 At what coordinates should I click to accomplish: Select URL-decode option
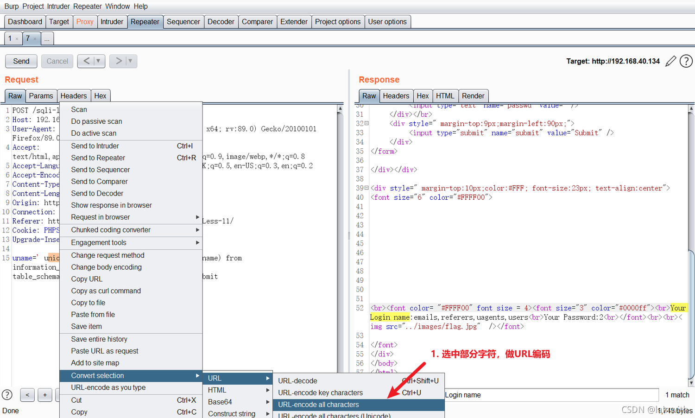359,381
